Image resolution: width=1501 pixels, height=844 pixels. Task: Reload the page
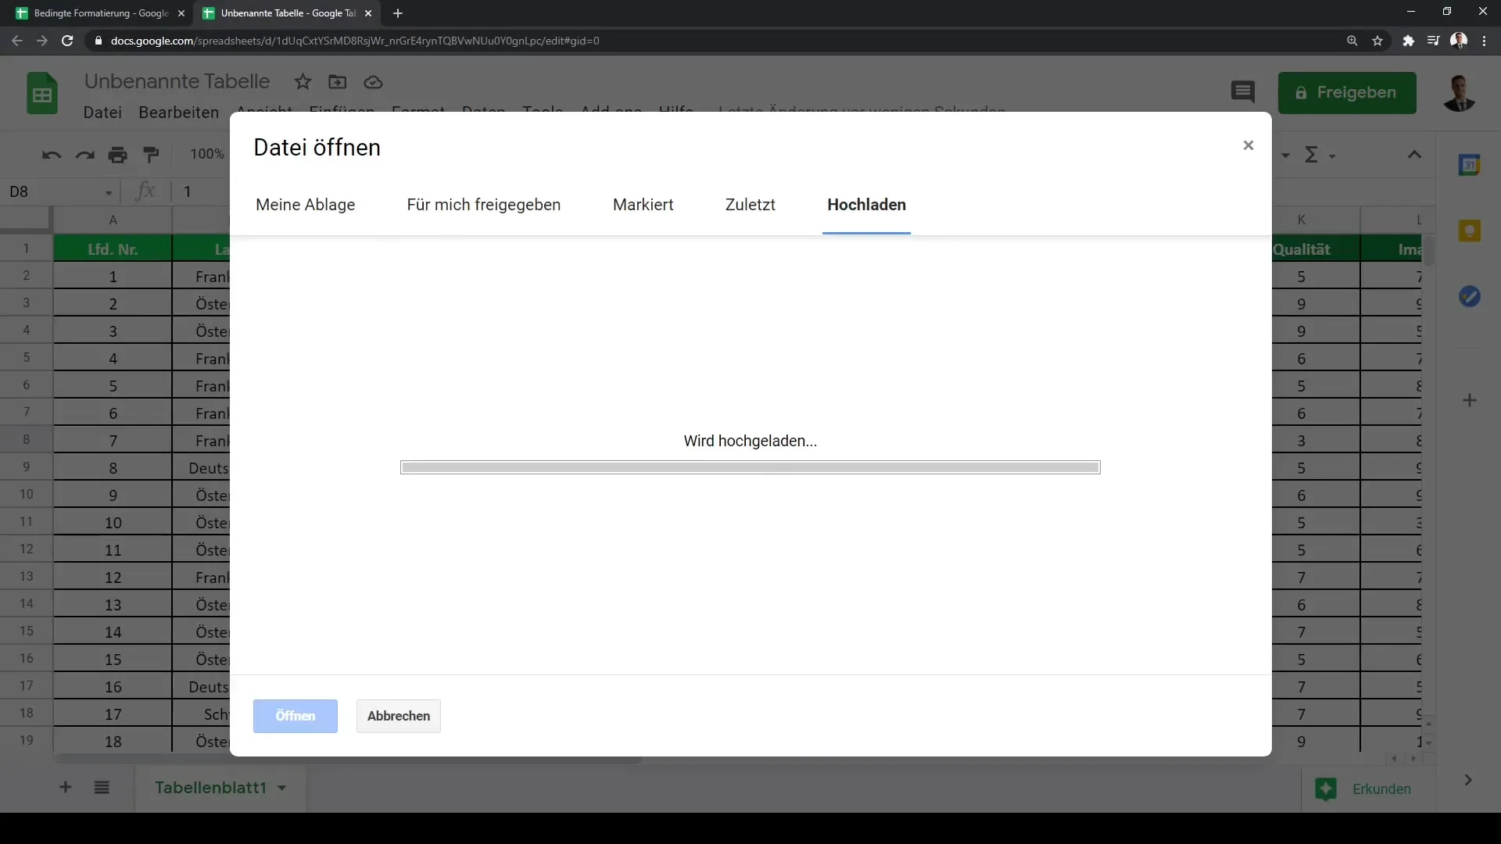click(x=67, y=41)
